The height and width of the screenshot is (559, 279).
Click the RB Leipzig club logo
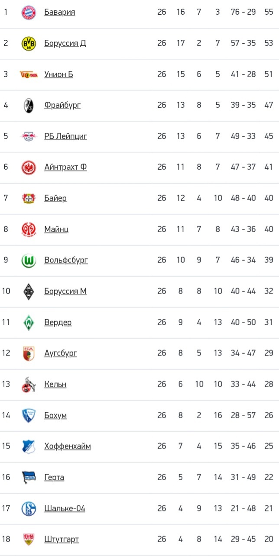[29, 136]
